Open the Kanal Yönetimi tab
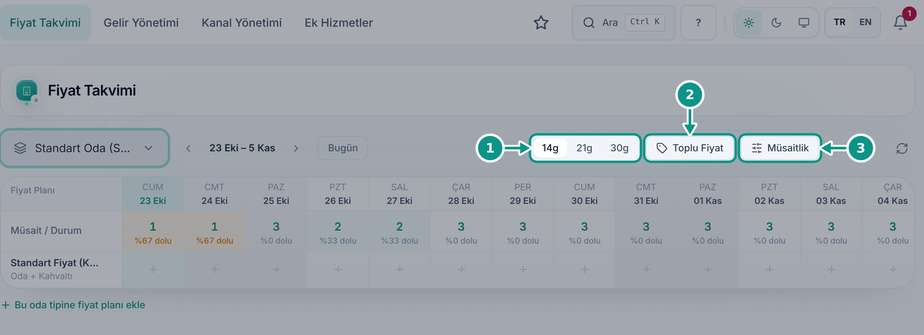This screenshot has height=335, width=924. click(x=242, y=23)
